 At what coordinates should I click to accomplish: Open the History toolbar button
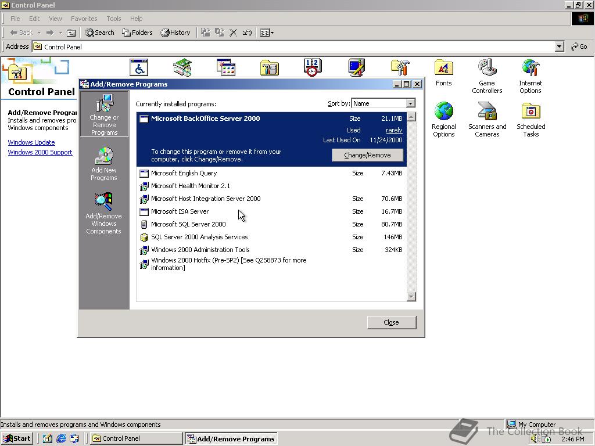pos(175,33)
